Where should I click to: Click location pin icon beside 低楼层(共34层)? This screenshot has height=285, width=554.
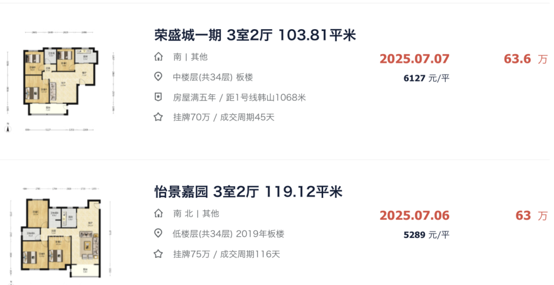point(159,233)
